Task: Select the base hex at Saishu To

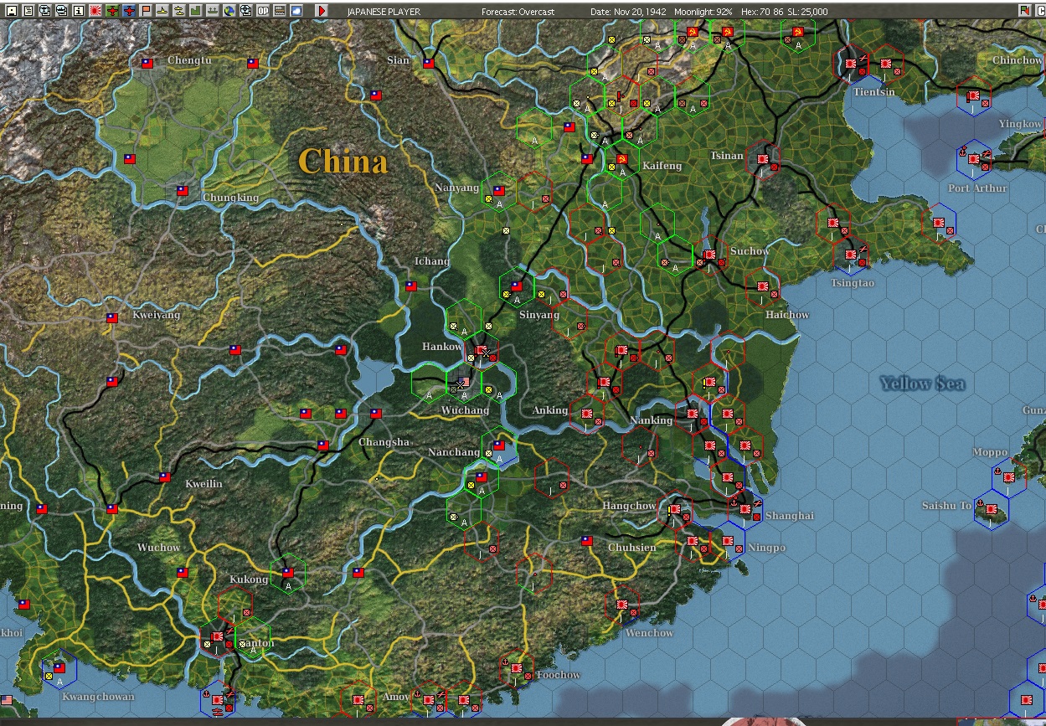Action: coord(992,510)
